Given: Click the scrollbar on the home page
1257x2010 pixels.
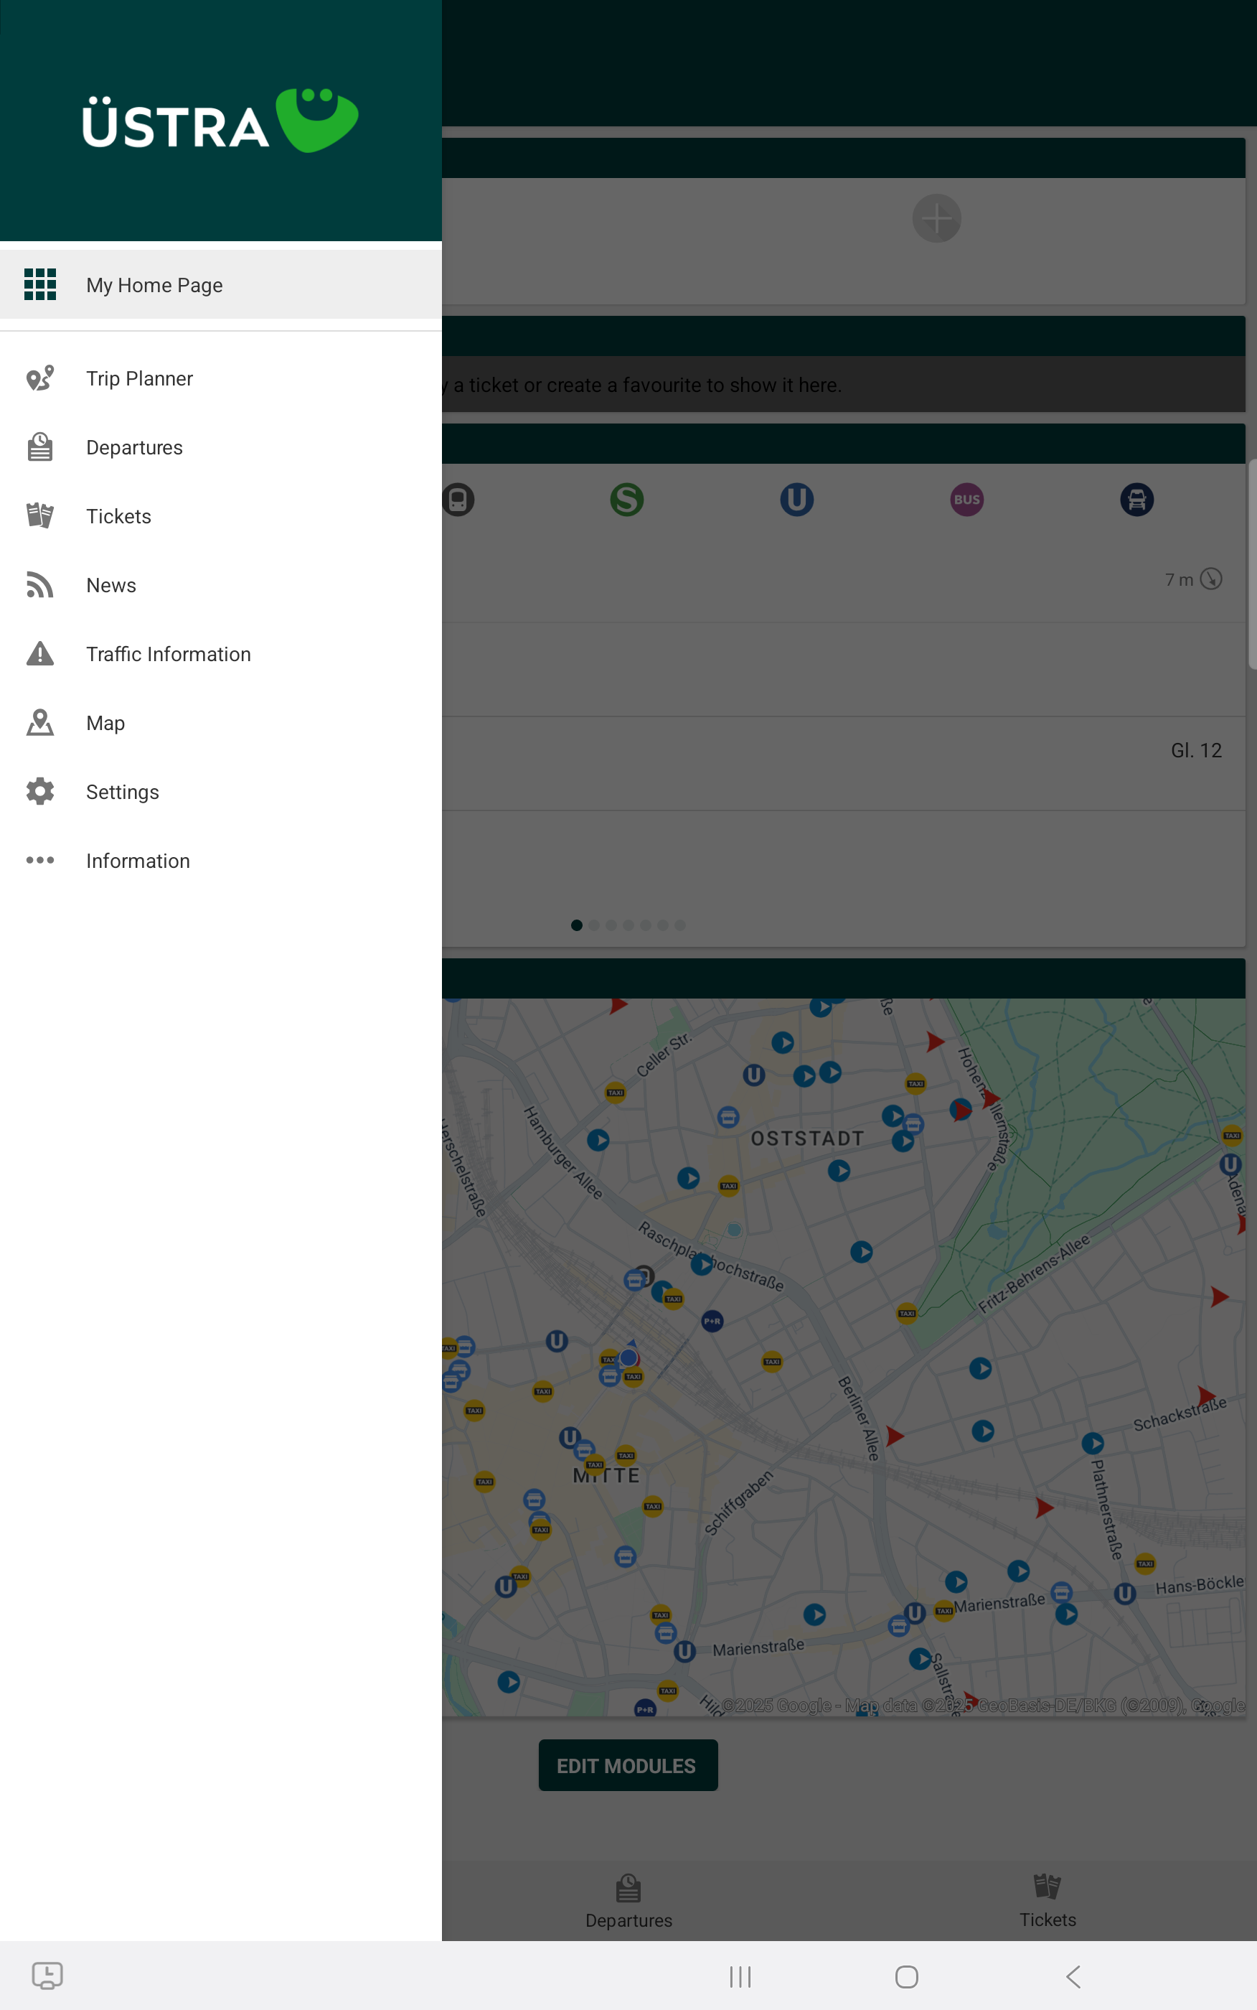Looking at the screenshot, I should (1252, 565).
